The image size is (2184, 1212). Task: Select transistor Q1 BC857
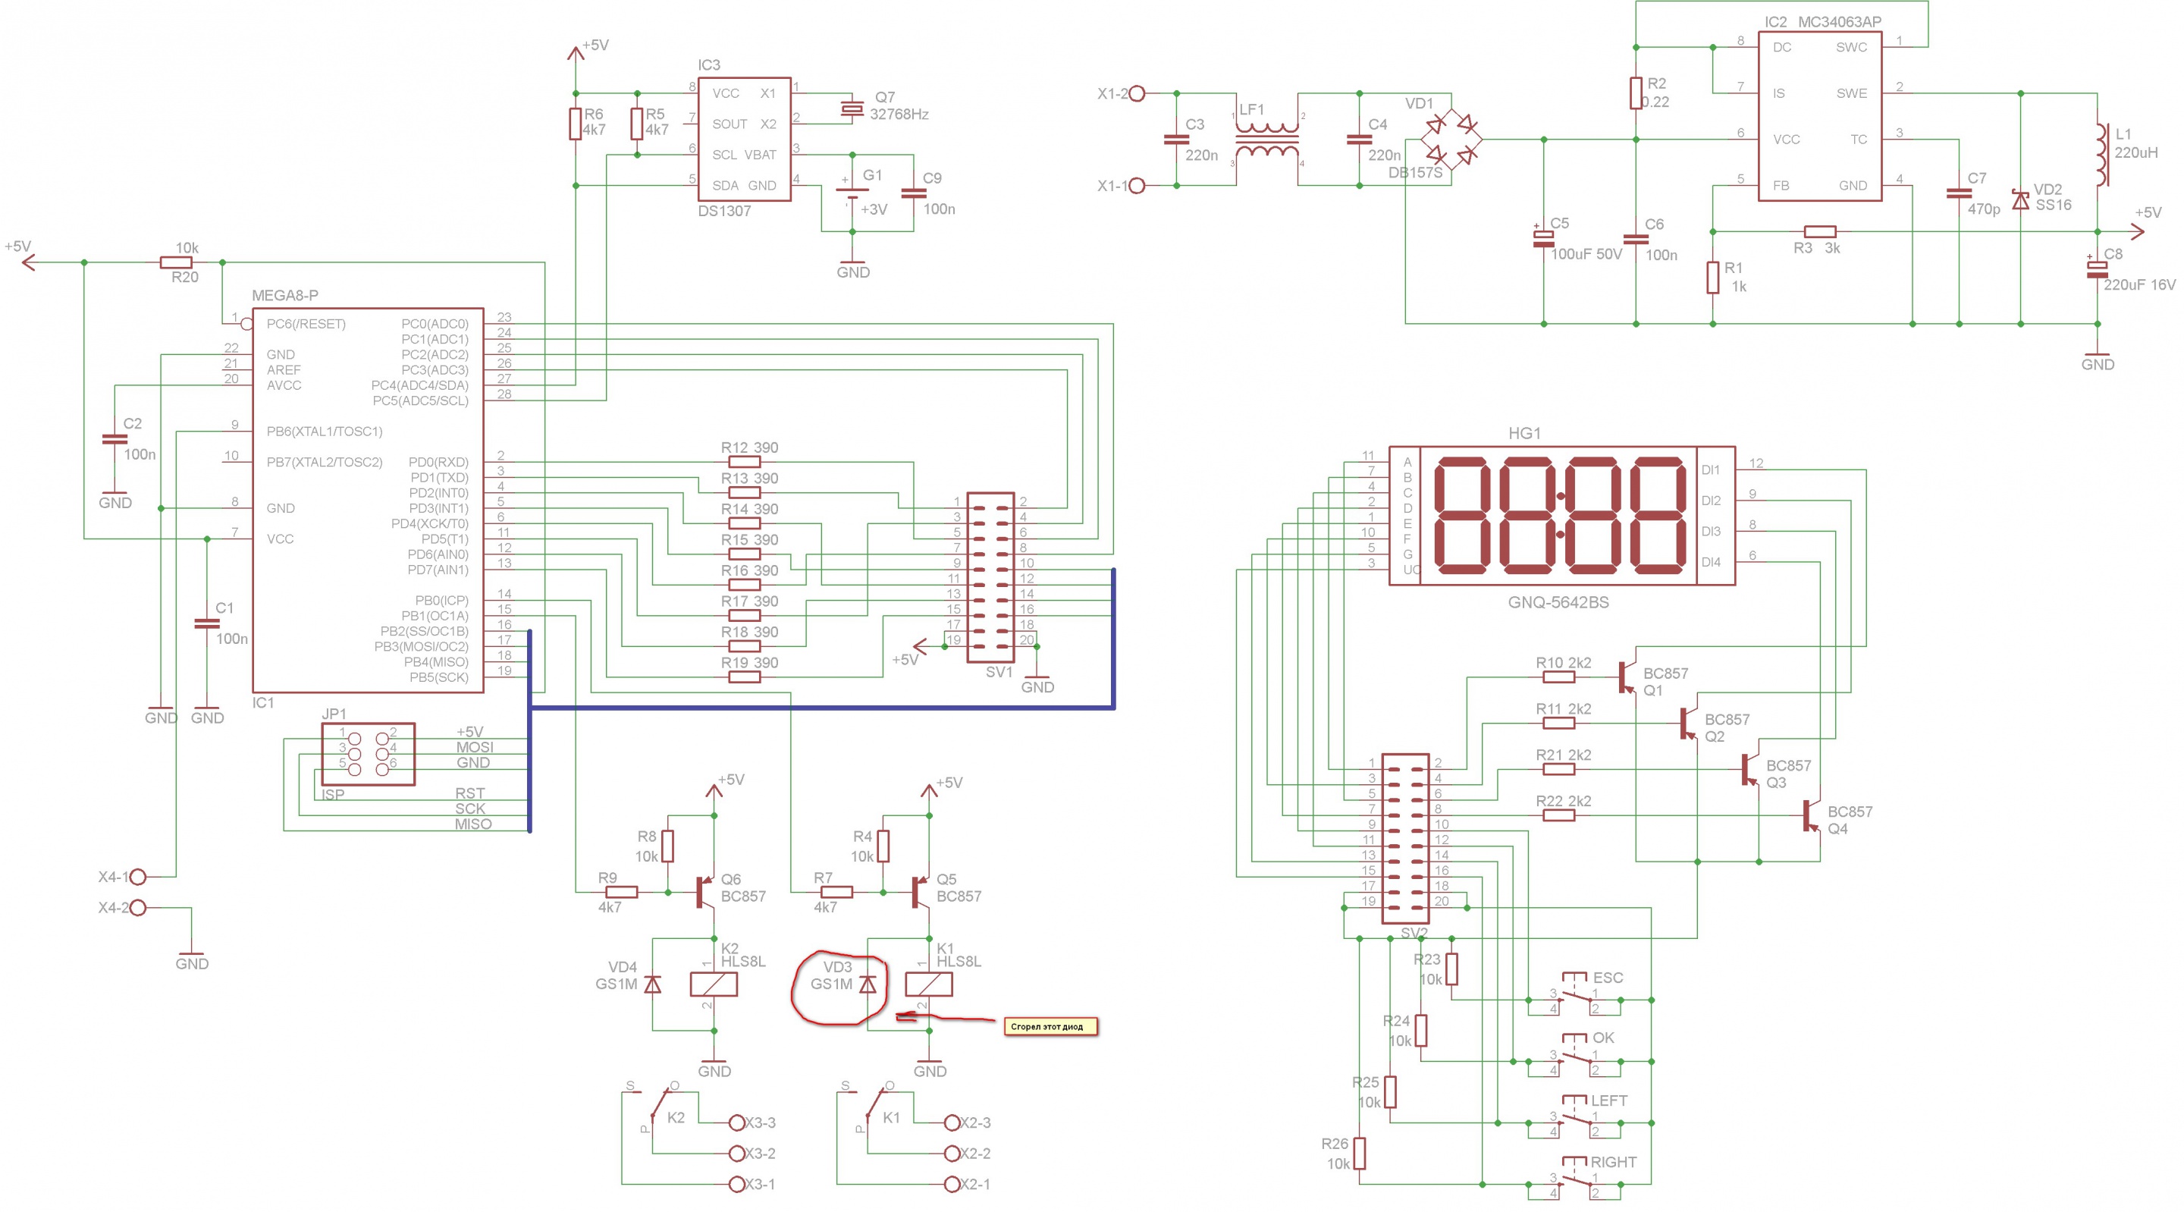(1628, 677)
